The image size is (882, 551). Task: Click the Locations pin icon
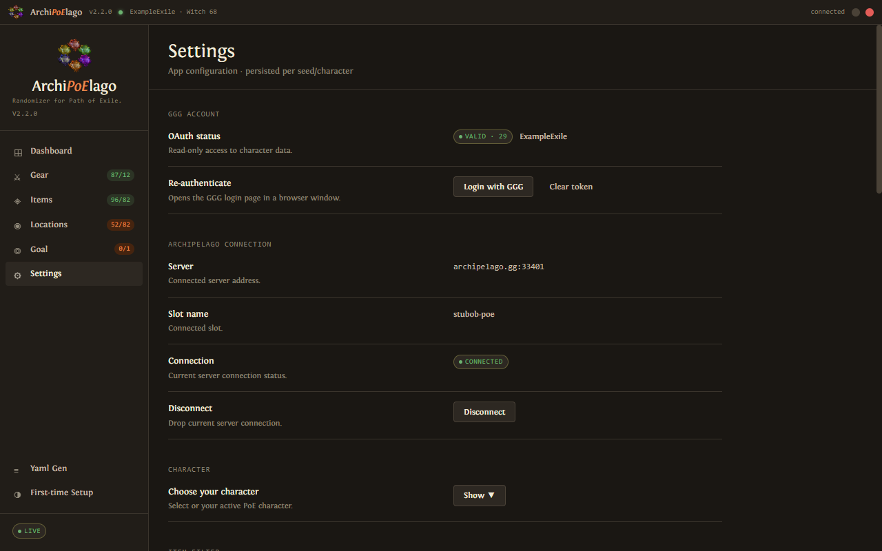pos(17,226)
